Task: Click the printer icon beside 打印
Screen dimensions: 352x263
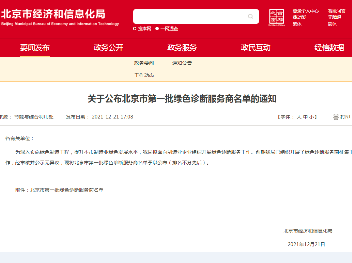Action: click(336, 117)
